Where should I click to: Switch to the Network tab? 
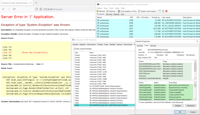coord(116,14)
